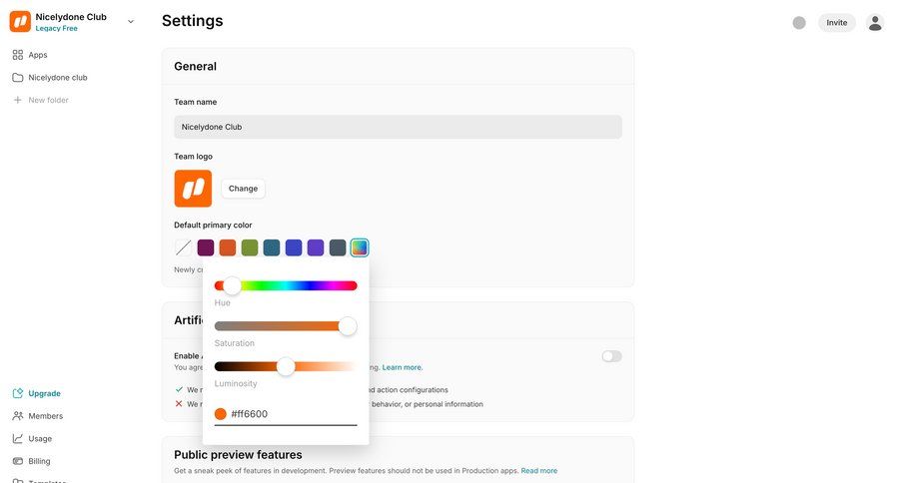Follow the Learn more link
The image size is (899, 483).
pos(403,367)
